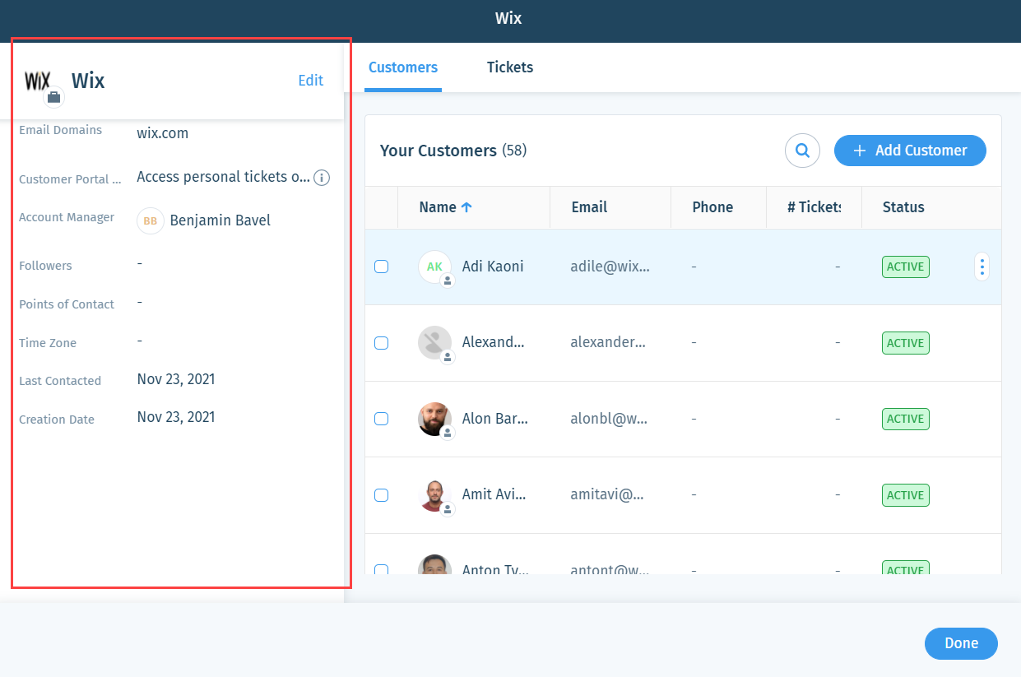Click Benjamin Bavel's BB avatar

click(151, 220)
